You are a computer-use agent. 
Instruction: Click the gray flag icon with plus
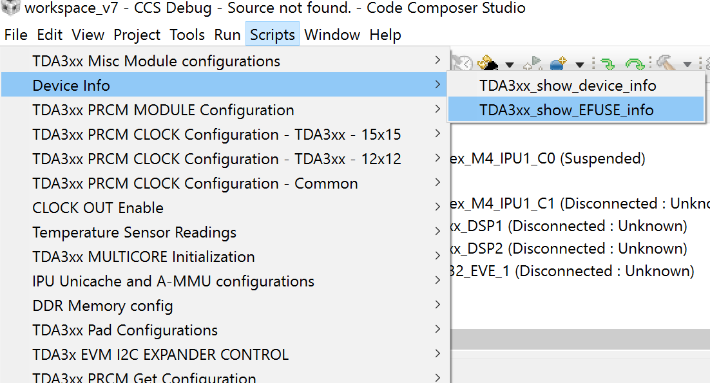click(533, 63)
